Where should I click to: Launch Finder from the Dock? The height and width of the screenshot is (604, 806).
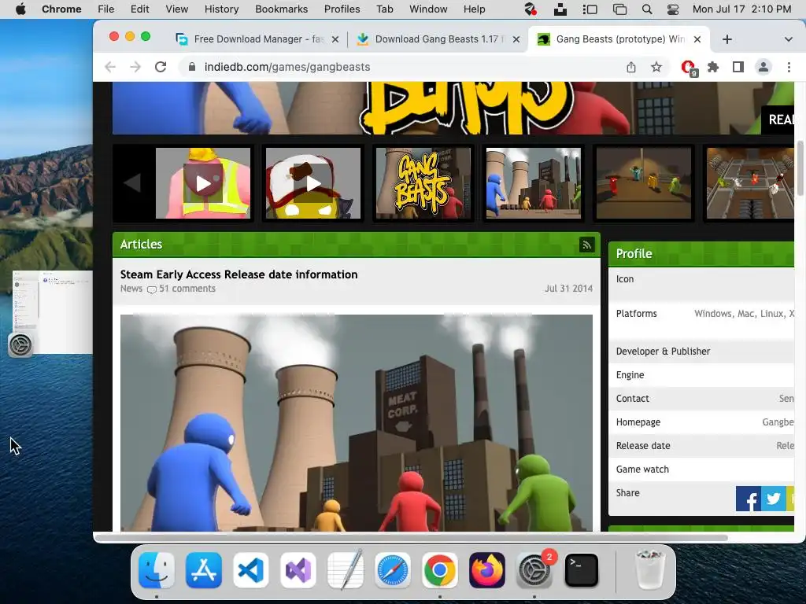pyautogui.click(x=157, y=570)
